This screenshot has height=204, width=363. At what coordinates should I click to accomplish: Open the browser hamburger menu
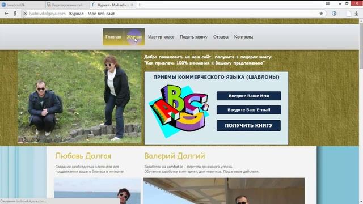[327, 3]
